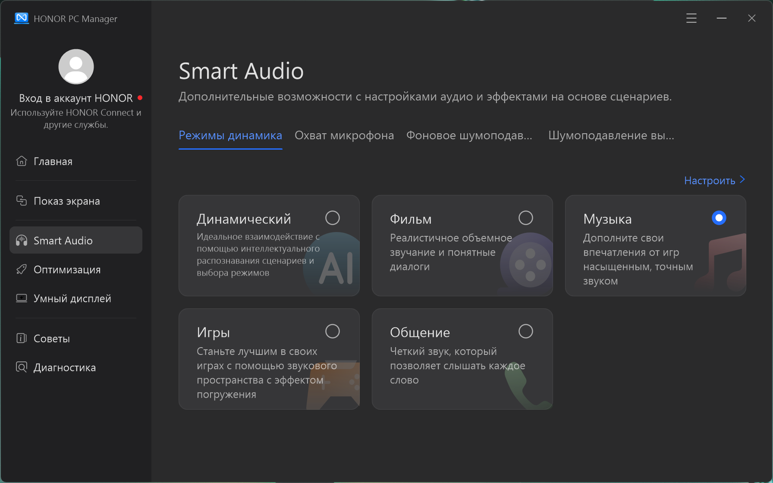Click the tips icon beside Советы

(x=22, y=338)
